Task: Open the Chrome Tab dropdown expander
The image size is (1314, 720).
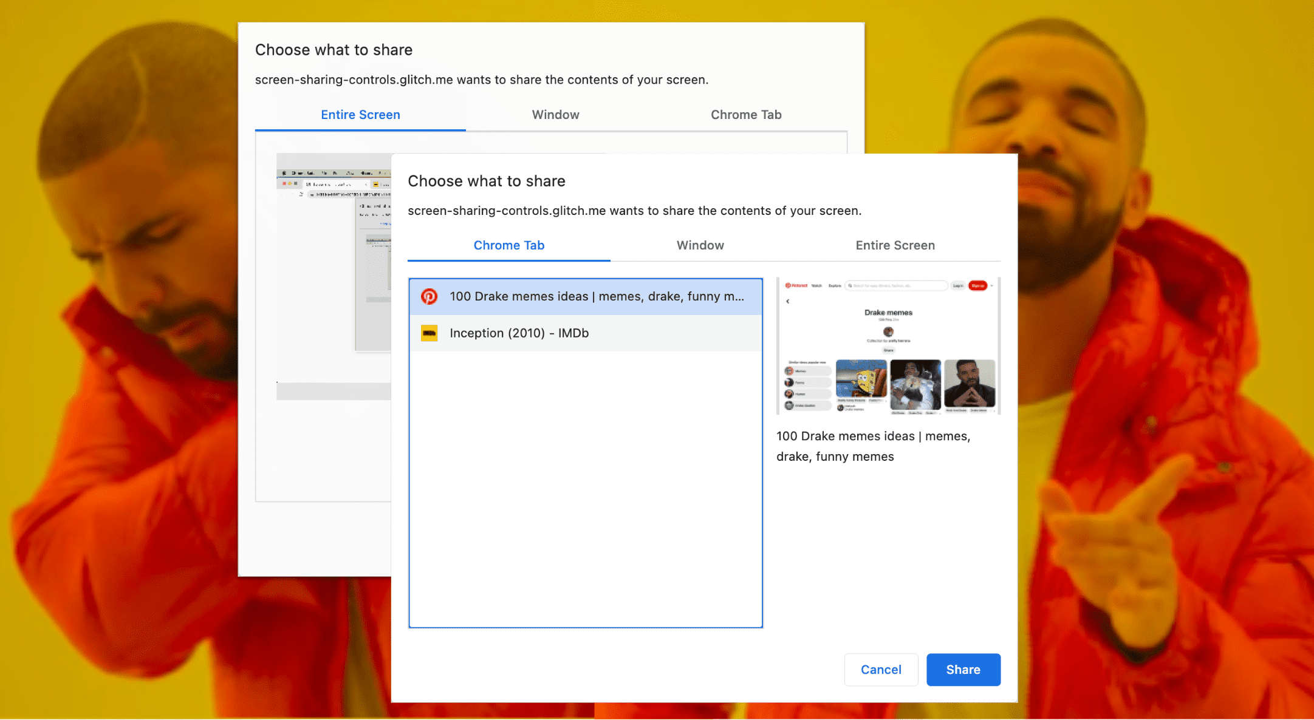Action: 508,245
